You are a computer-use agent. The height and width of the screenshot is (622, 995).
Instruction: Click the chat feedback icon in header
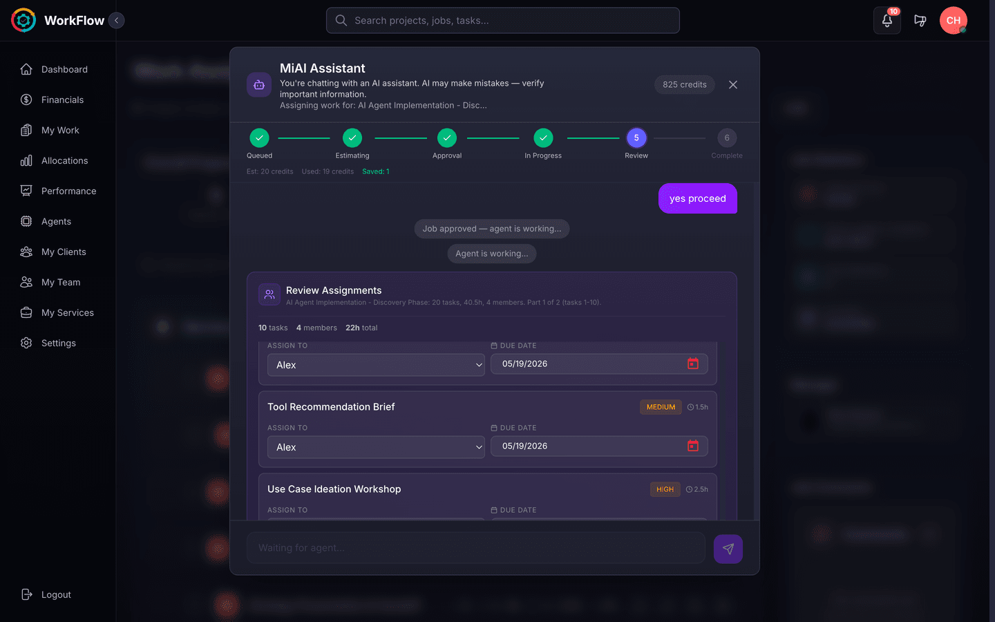coord(920,21)
